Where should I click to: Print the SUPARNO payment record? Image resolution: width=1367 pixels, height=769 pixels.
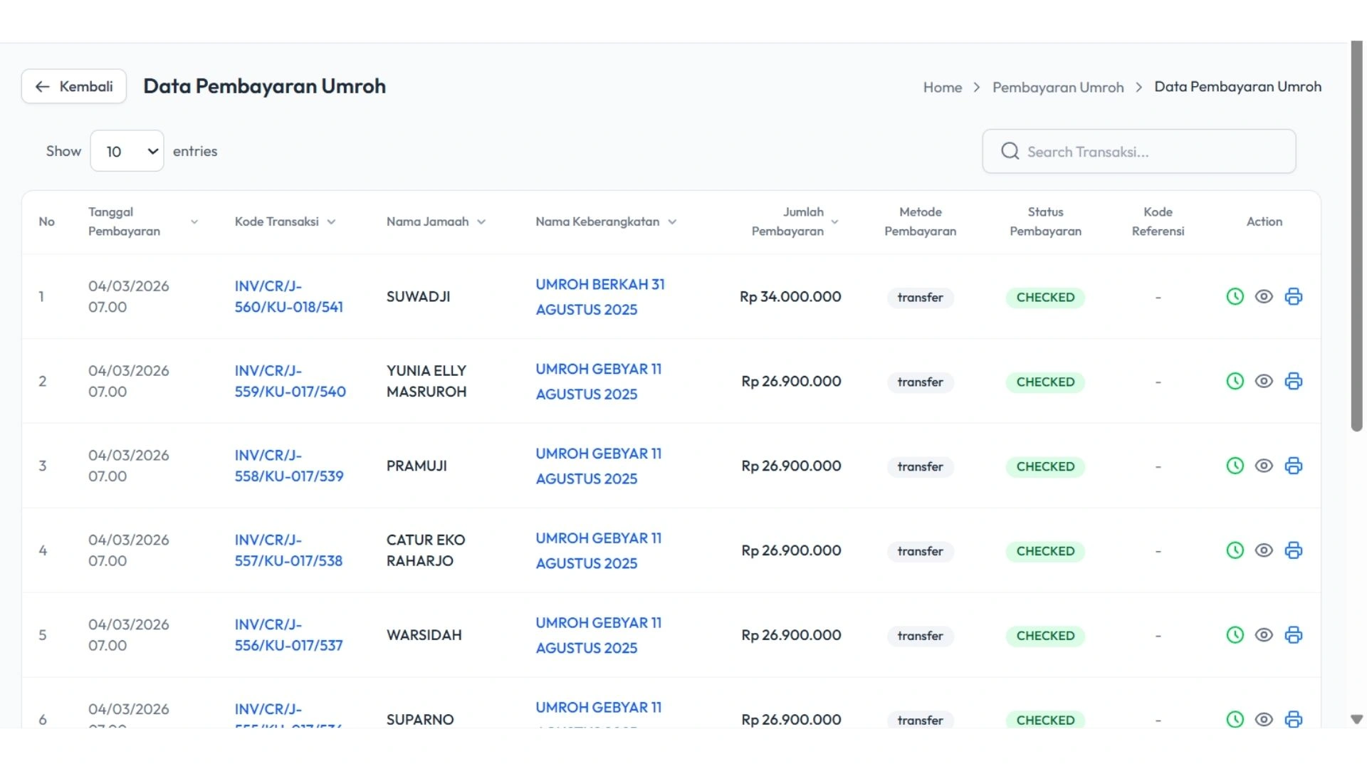click(x=1293, y=719)
